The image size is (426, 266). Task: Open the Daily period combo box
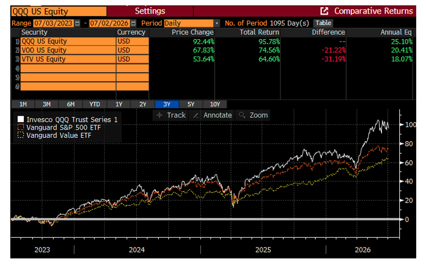pos(189,23)
